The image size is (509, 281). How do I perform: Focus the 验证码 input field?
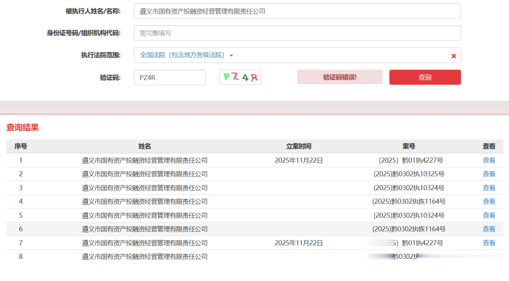coord(170,78)
